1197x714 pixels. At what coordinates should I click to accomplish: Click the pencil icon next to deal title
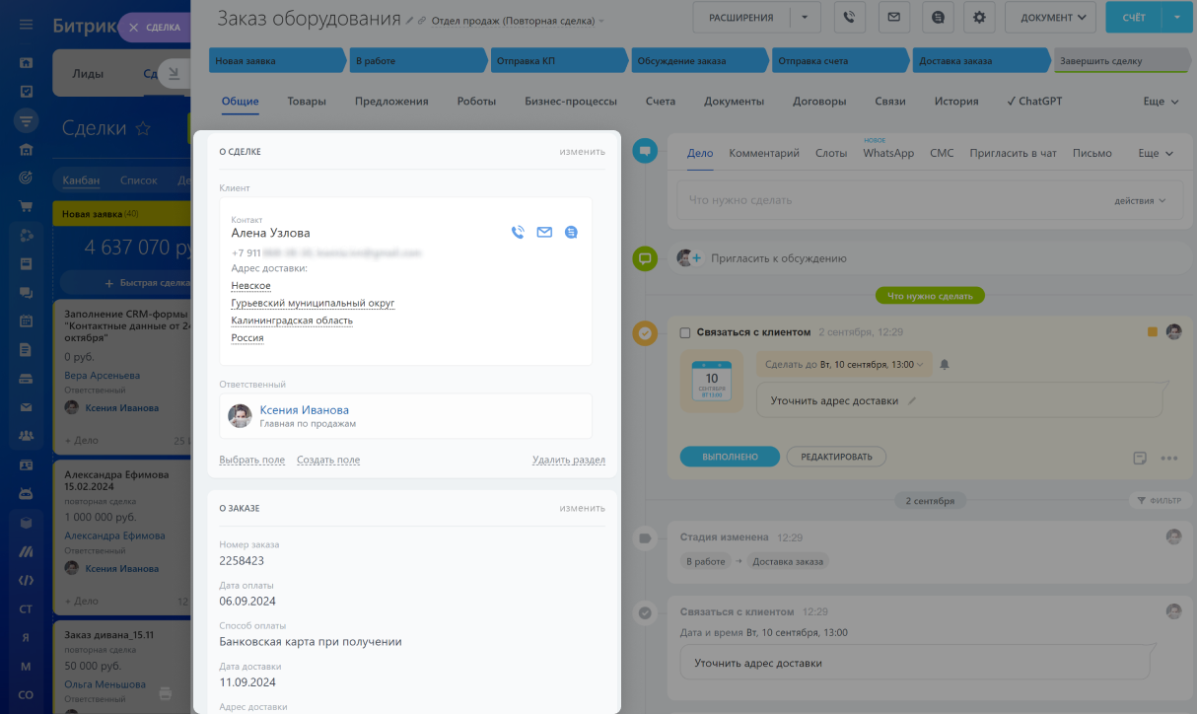(409, 20)
